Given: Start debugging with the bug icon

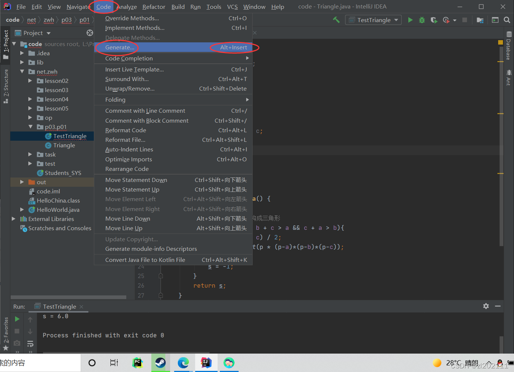Looking at the screenshot, I should click(x=422, y=20).
